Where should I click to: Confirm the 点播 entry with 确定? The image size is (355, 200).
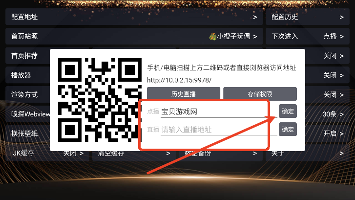pos(288,111)
